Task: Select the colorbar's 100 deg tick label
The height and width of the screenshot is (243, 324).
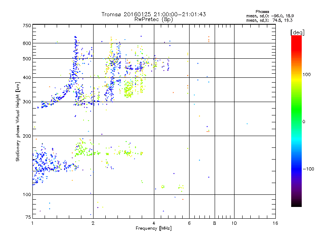Action: (307, 75)
